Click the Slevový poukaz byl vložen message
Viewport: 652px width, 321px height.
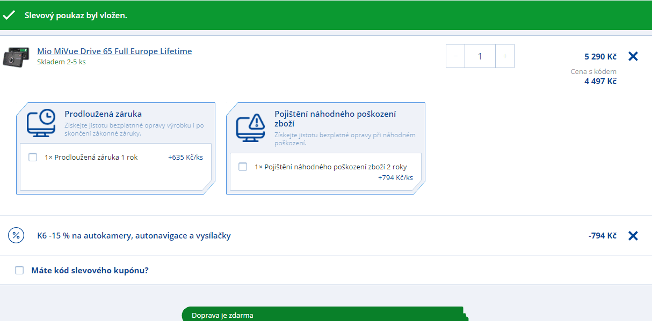click(76, 15)
